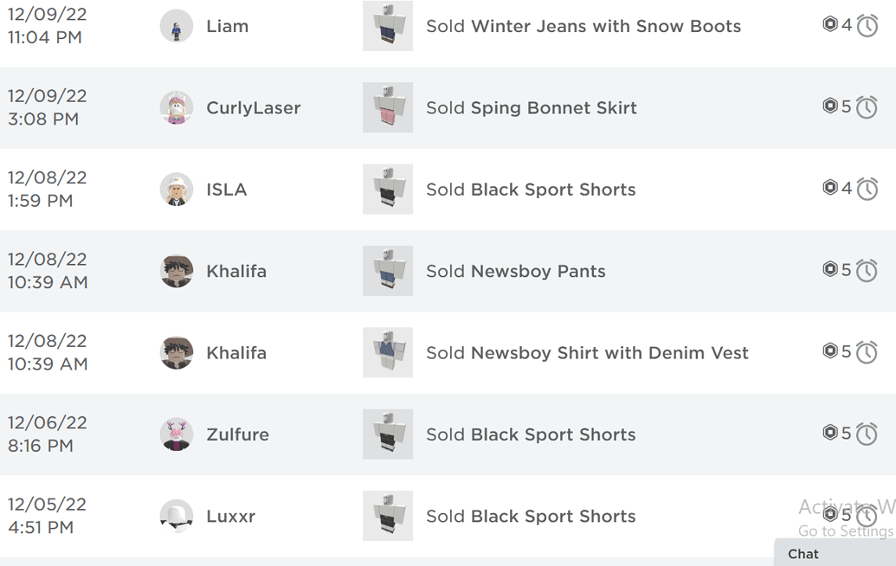This screenshot has height=566, width=896.
Task: Click the Sping Bonnet Skirt item thumbnail
Action: [x=387, y=107]
